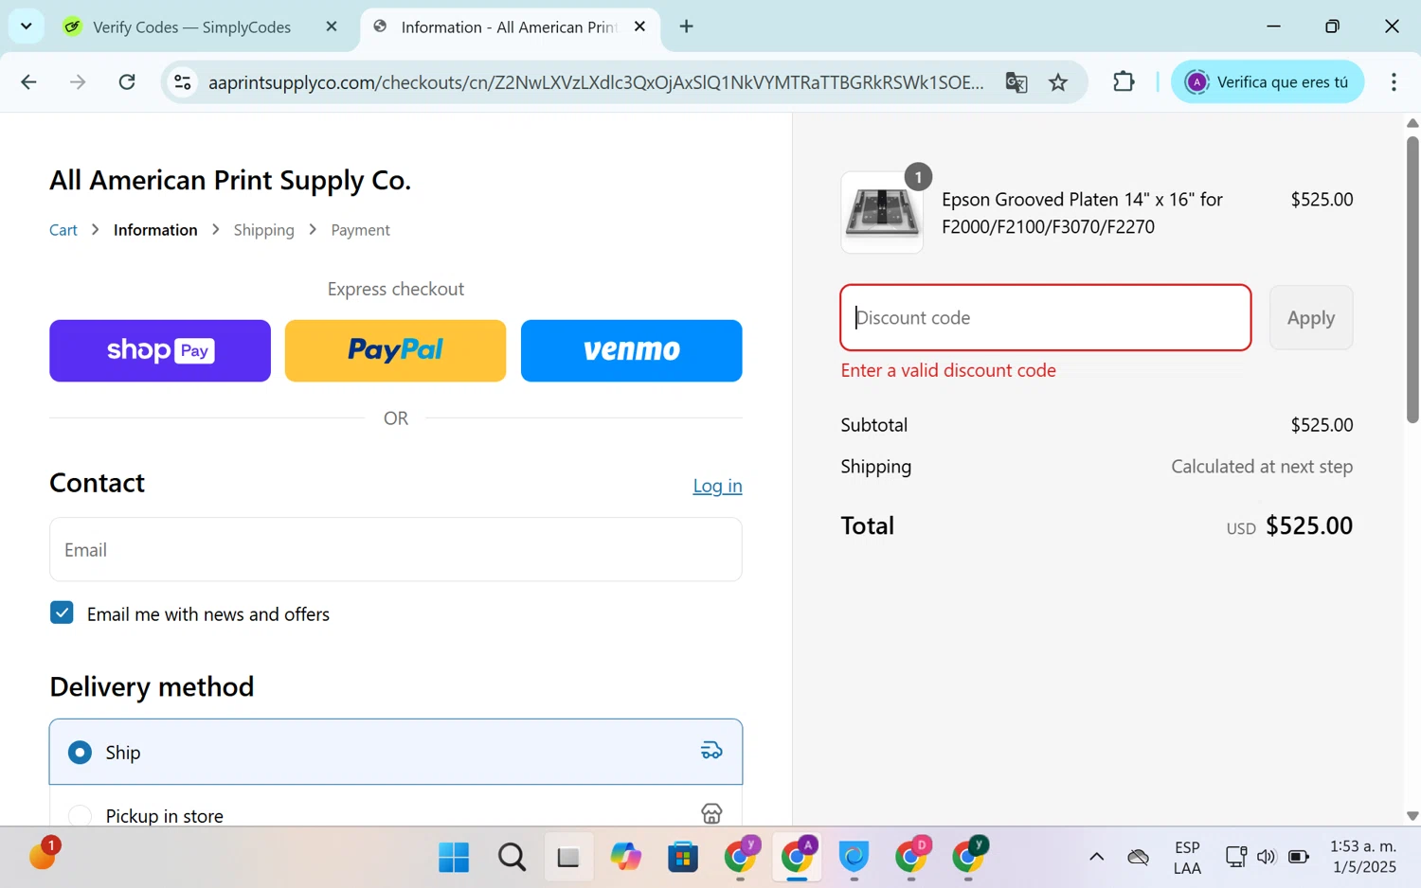Open the orange notification widget on taskbar

coord(44,854)
